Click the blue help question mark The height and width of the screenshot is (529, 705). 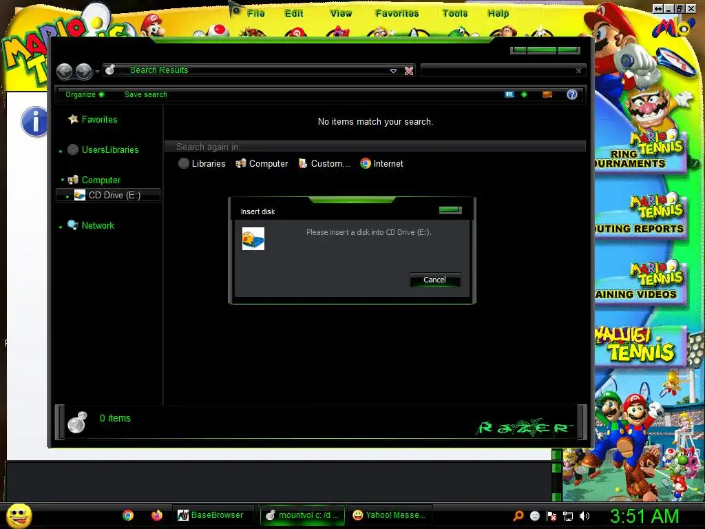pyautogui.click(x=572, y=94)
